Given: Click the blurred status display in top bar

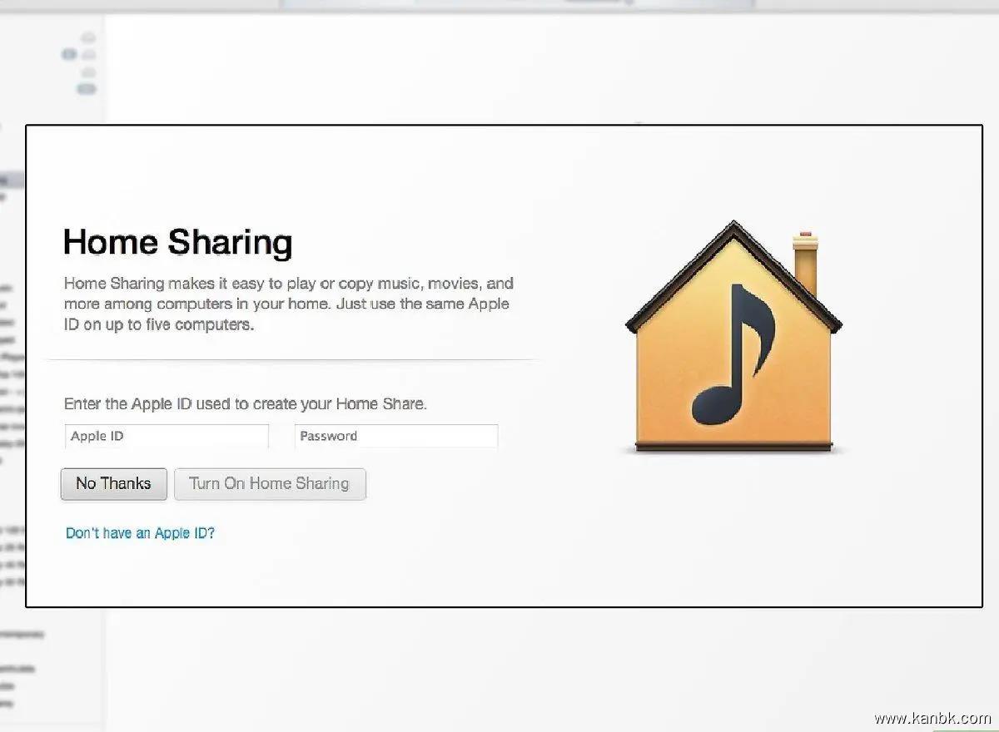Looking at the screenshot, I should 516,4.
